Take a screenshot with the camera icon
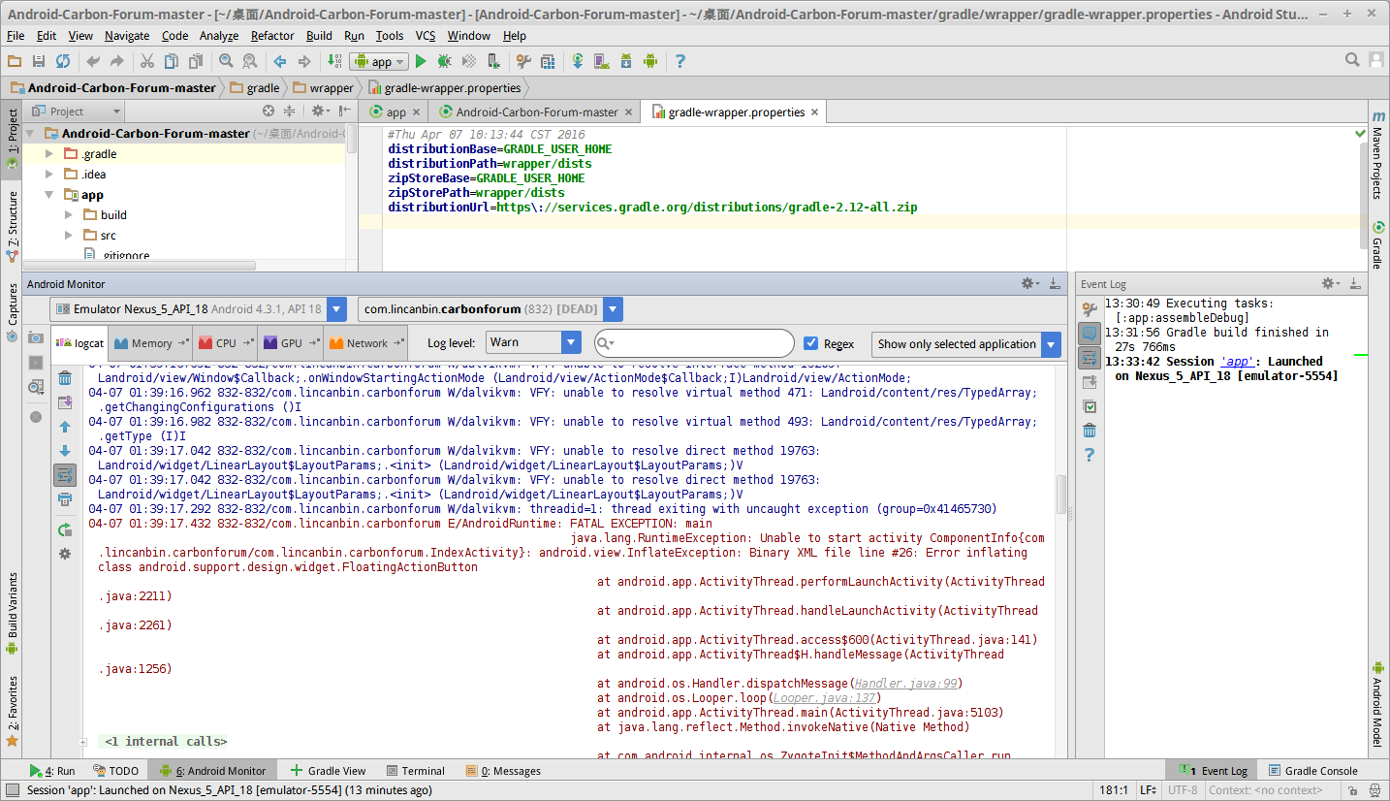The width and height of the screenshot is (1390, 801). 36,337
